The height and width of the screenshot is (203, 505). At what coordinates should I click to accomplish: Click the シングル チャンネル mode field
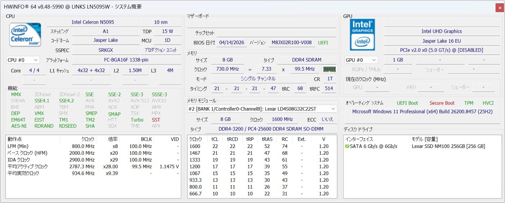[x=258, y=78]
